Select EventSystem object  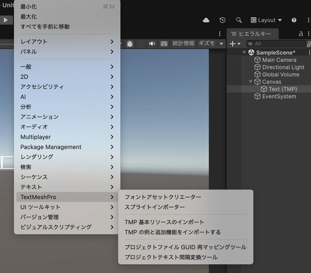279,96
